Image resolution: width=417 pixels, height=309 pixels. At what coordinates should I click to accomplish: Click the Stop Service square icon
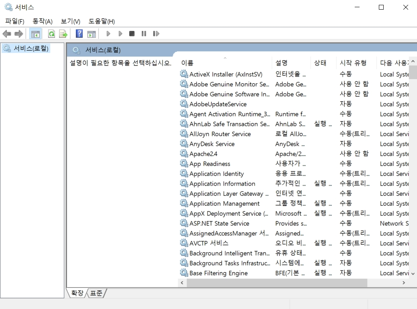(132, 33)
